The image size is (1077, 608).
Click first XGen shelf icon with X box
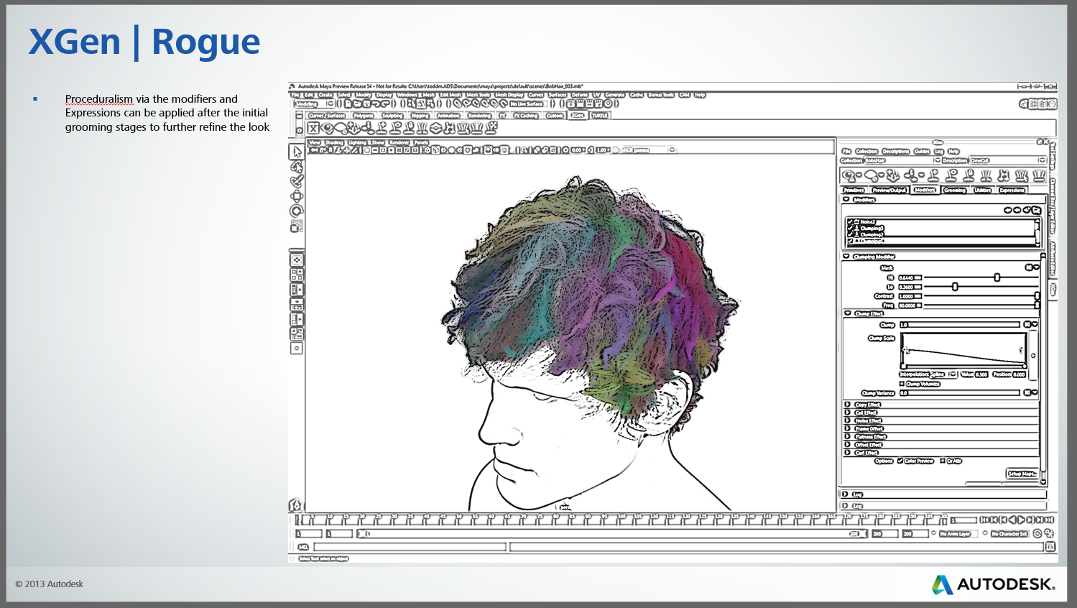tap(313, 128)
